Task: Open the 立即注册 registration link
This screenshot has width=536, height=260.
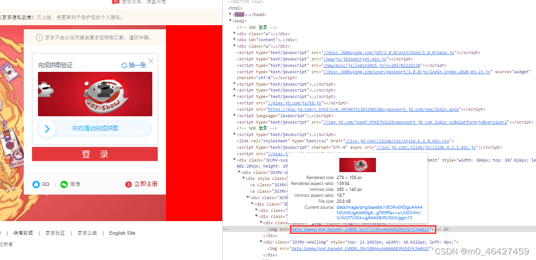Action: click(x=146, y=184)
